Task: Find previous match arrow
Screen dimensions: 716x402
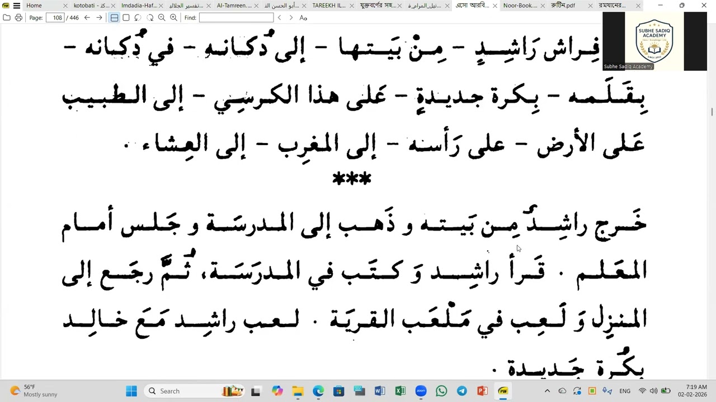Action: pyautogui.click(x=280, y=18)
